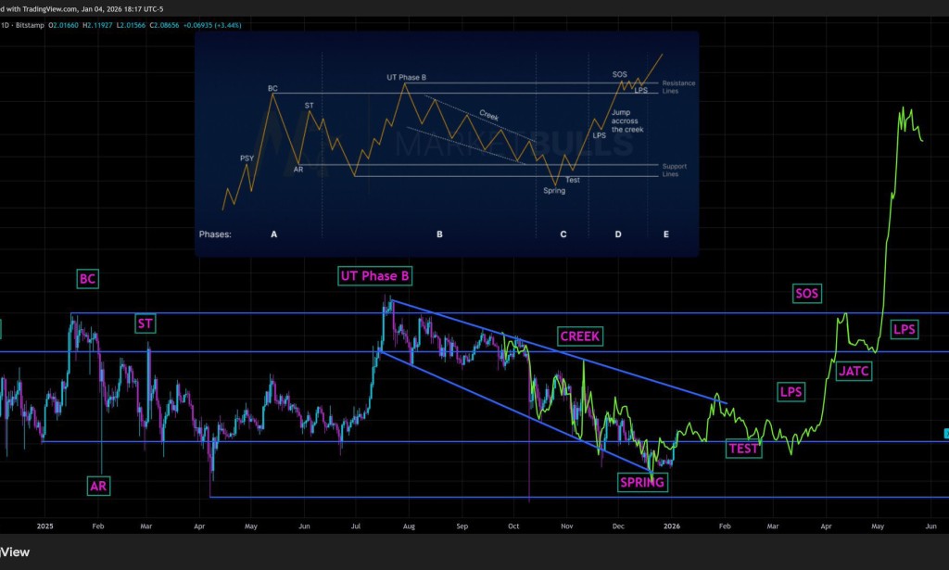Select the SPRING annotation label
949x570 pixels.
pos(642,482)
